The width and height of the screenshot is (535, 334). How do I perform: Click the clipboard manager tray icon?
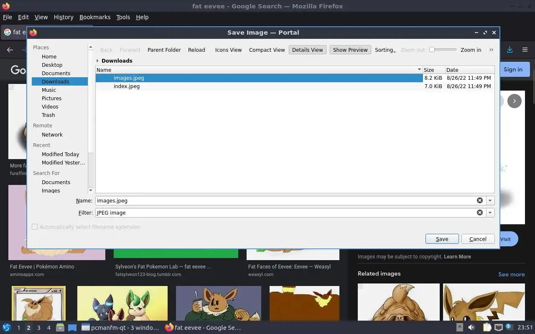pyautogui.click(x=487, y=328)
